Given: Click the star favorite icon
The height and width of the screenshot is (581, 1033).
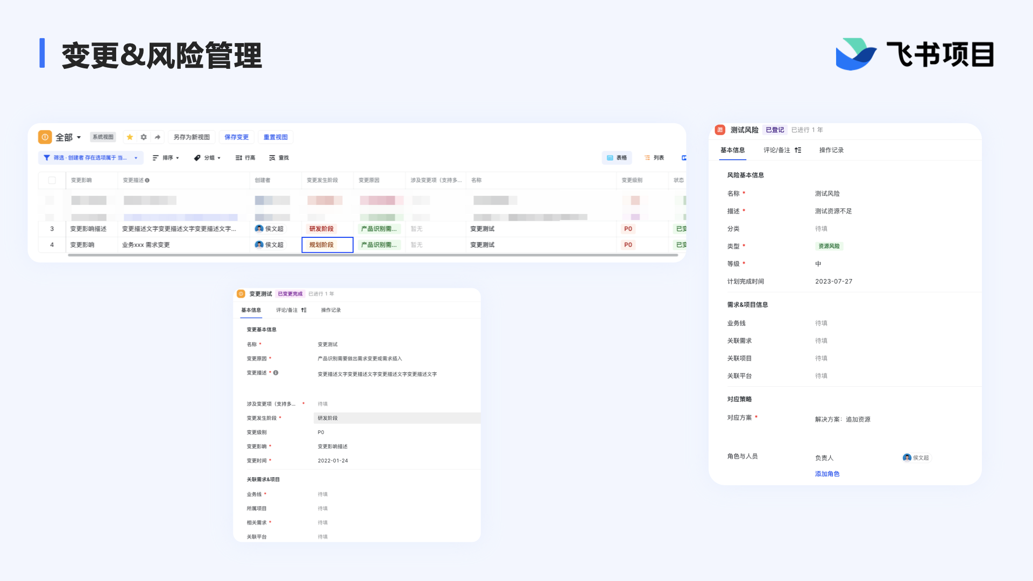Looking at the screenshot, I should 130,137.
